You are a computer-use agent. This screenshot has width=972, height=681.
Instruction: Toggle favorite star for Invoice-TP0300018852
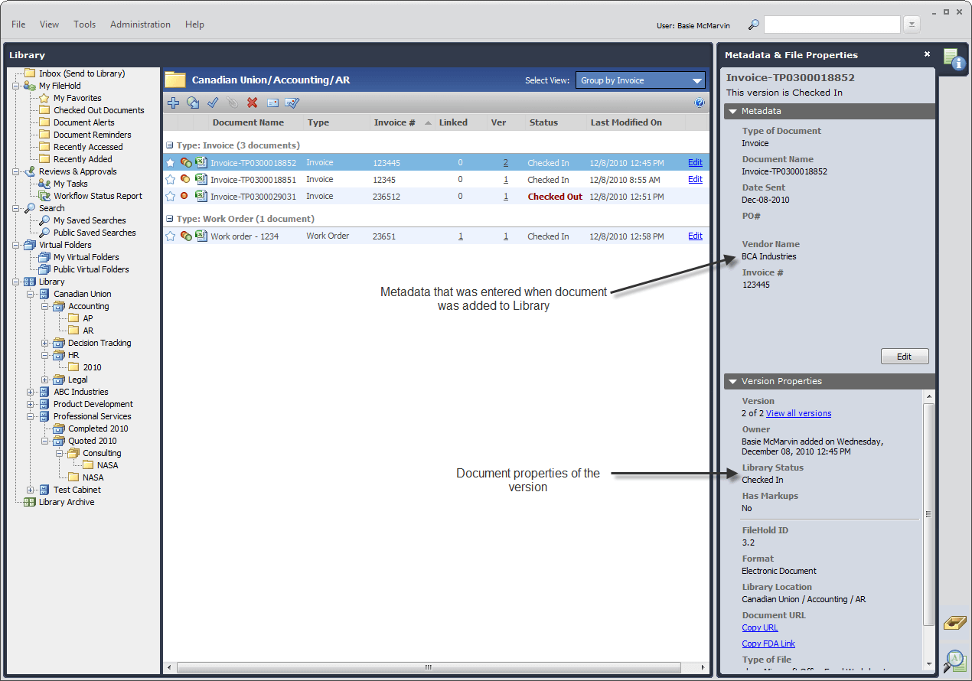click(x=171, y=162)
